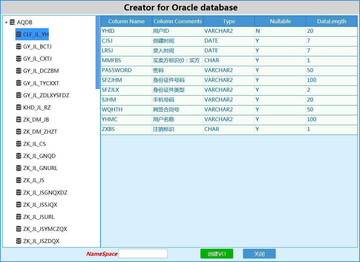Click the 用户ID comment cell
This screenshot has height=262, width=360.
point(177,31)
